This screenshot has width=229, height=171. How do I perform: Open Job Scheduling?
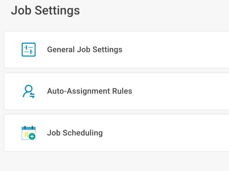pyautogui.click(x=75, y=133)
